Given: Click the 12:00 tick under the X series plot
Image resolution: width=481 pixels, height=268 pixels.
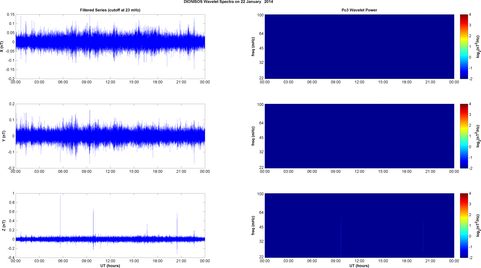Looking at the screenshot, I should point(110,82).
